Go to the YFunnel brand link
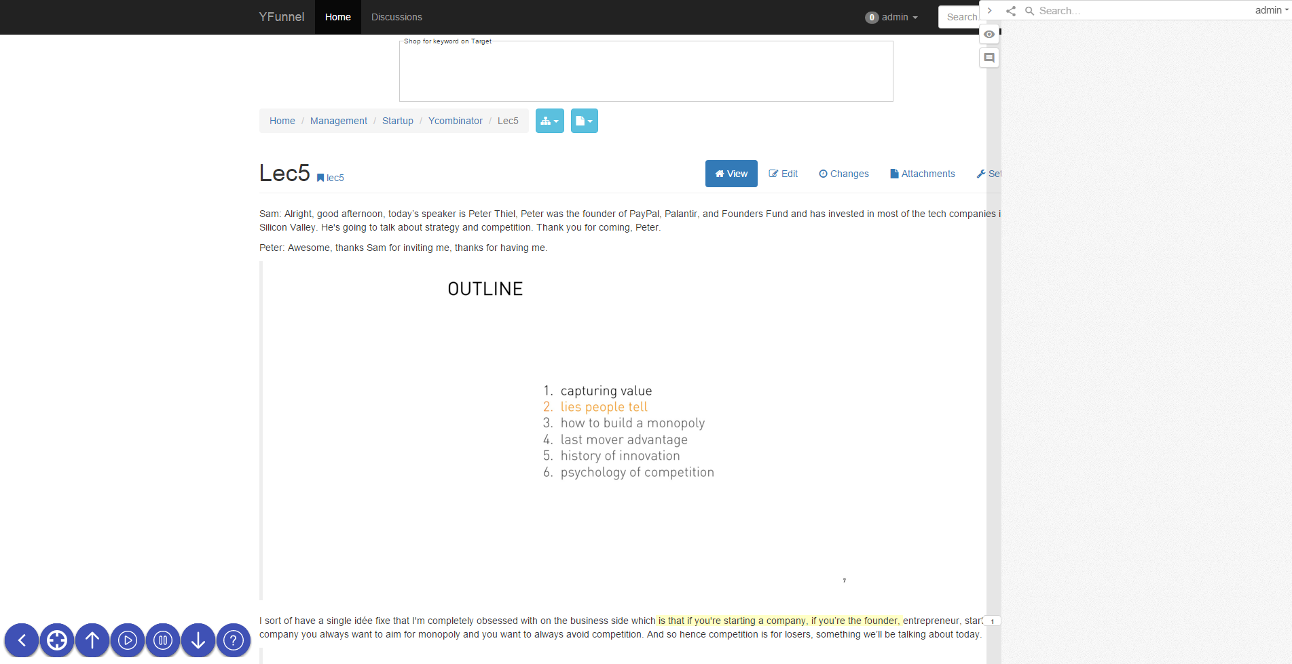This screenshot has width=1292, height=664. (282, 17)
